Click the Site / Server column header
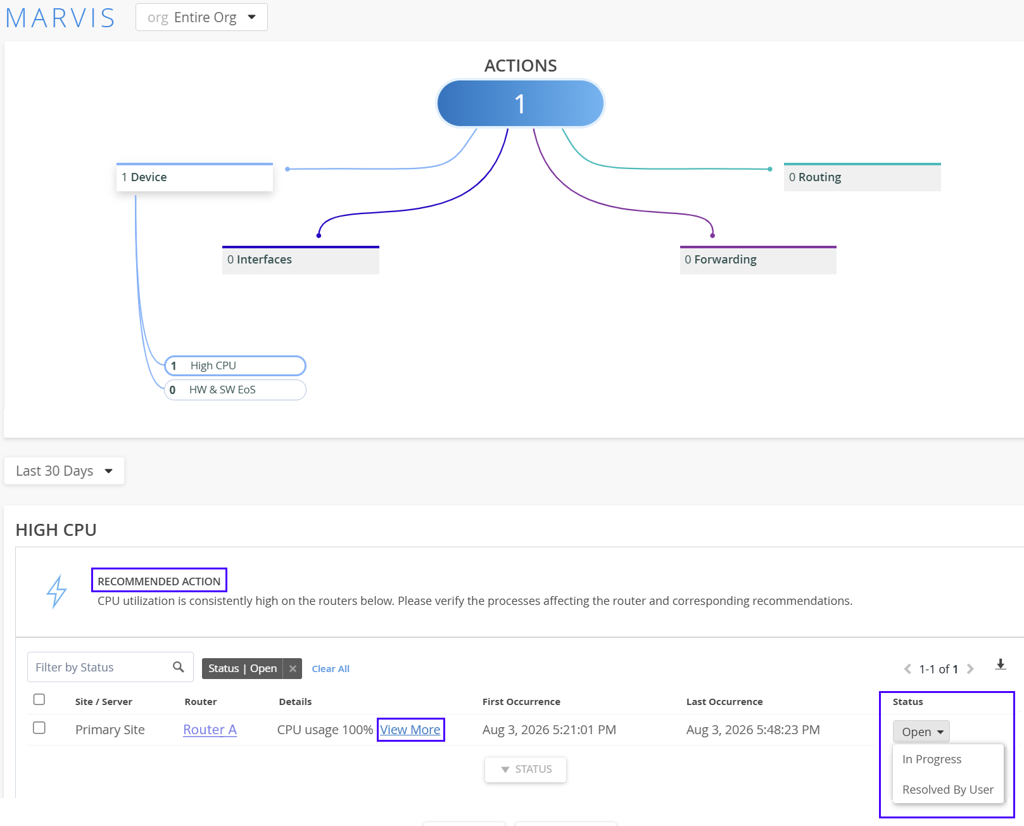The image size is (1024, 826). tap(104, 702)
